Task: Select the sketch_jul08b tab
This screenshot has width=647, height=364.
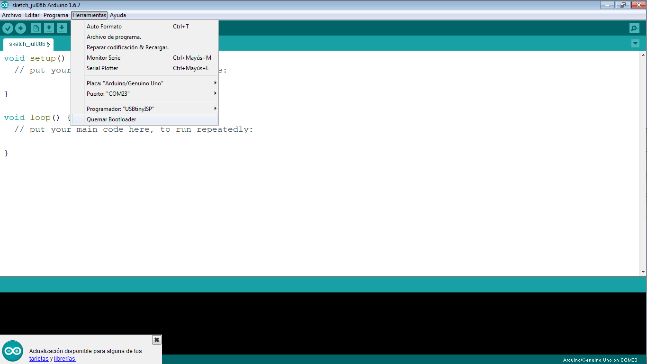Action: pyautogui.click(x=28, y=44)
